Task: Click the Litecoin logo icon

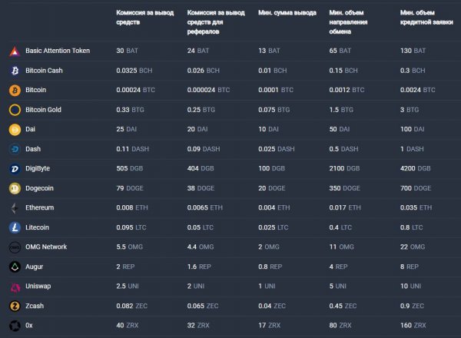Action: pyautogui.click(x=14, y=227)
